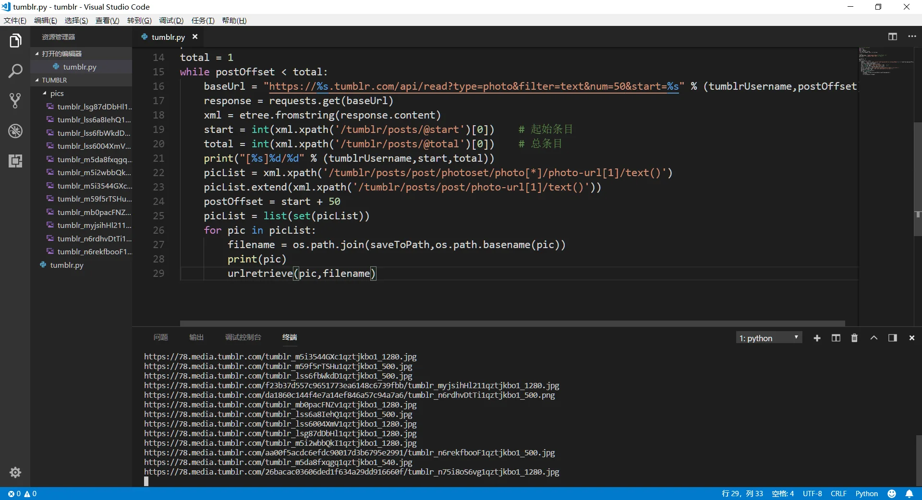This screenshot has height=500, width=922.
Task: Open the Extensions view
Action: [15, 161]
